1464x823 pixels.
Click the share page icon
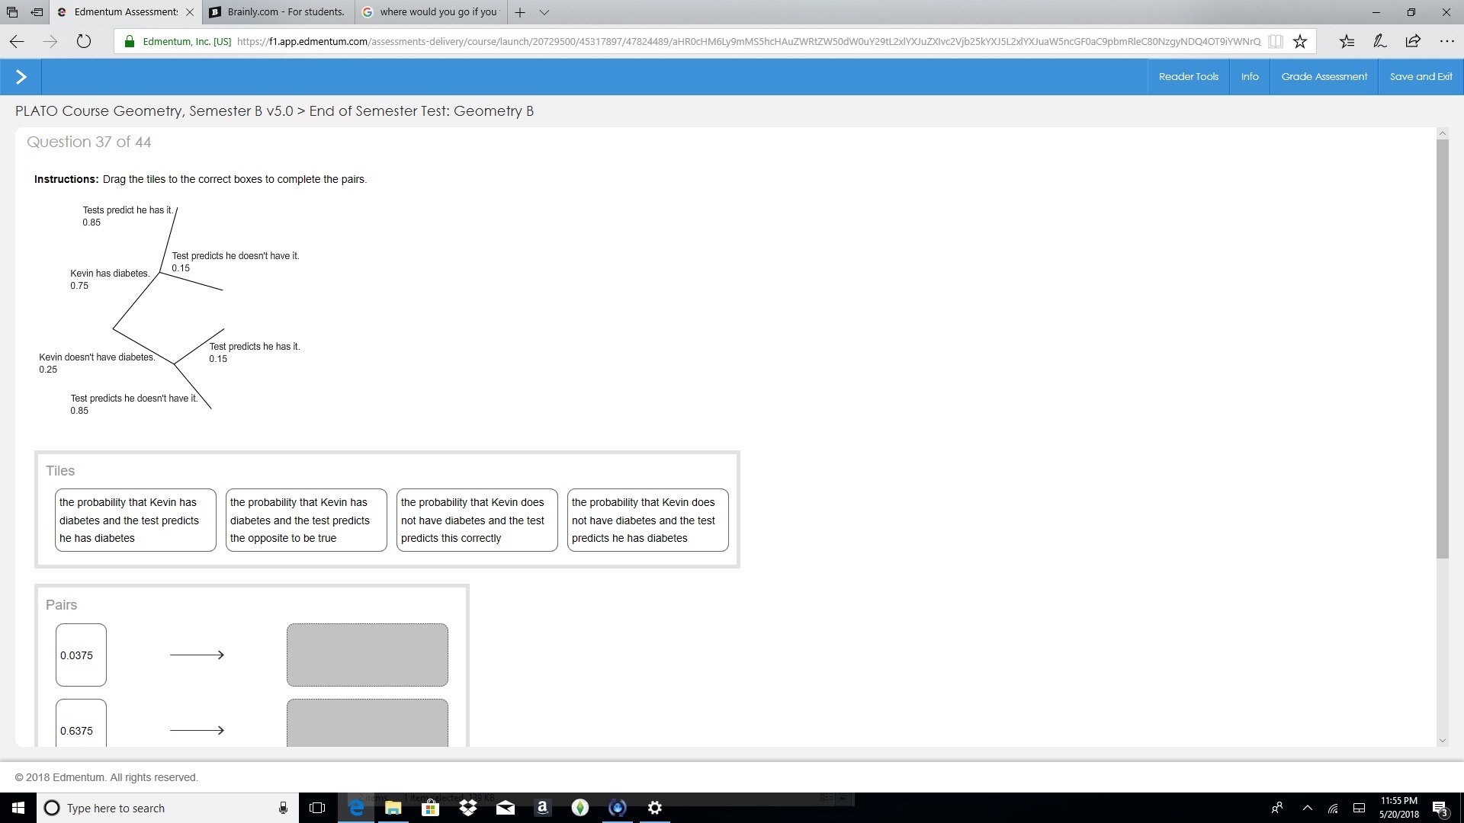(1413, 42)
